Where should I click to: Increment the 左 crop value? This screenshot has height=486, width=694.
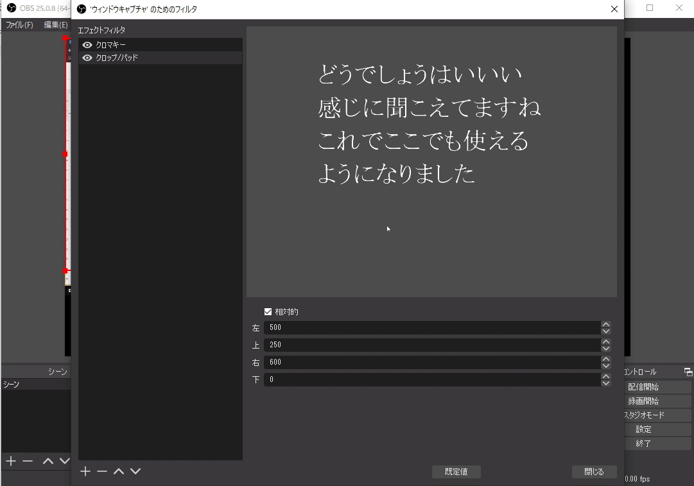[x=605, y=324]
